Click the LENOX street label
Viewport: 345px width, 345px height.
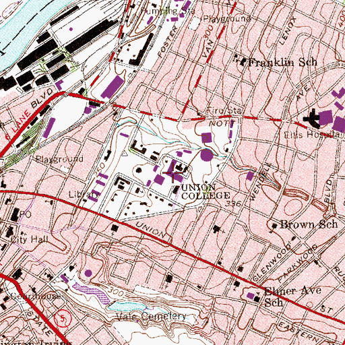pyautogui.click(x=288, y=32)
